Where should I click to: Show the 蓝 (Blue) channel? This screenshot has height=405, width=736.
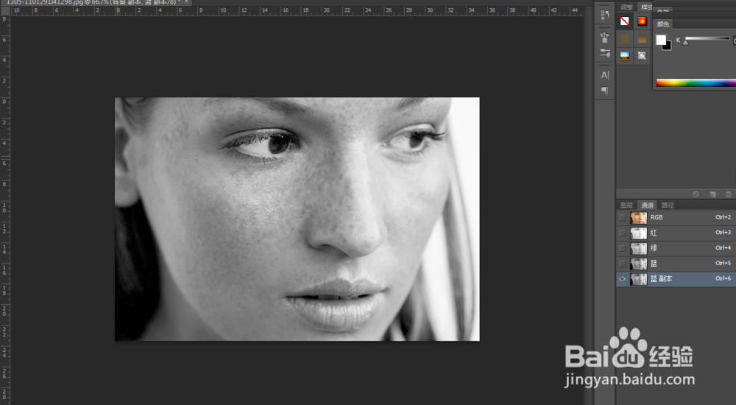pos(623,264)
